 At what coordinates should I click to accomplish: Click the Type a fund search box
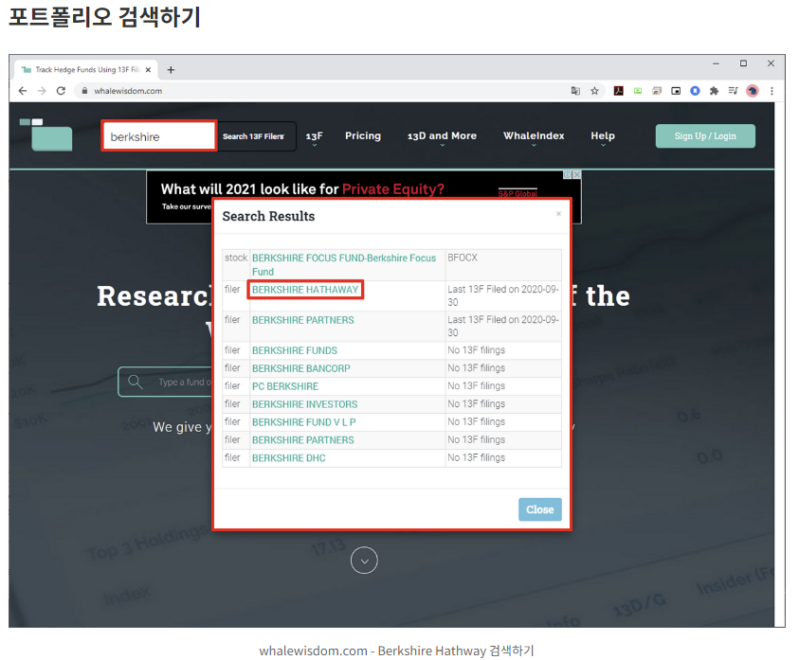click(x=166, y=382)
